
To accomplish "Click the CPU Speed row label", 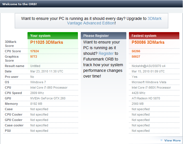I will (13, 93).
